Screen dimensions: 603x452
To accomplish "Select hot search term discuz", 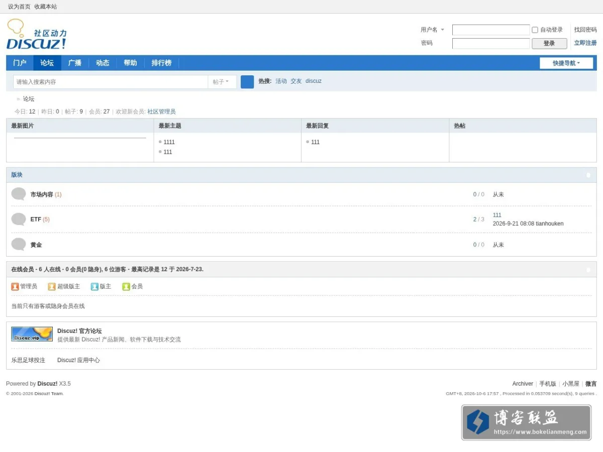I will pyautogui.click(x=314, y=81).
